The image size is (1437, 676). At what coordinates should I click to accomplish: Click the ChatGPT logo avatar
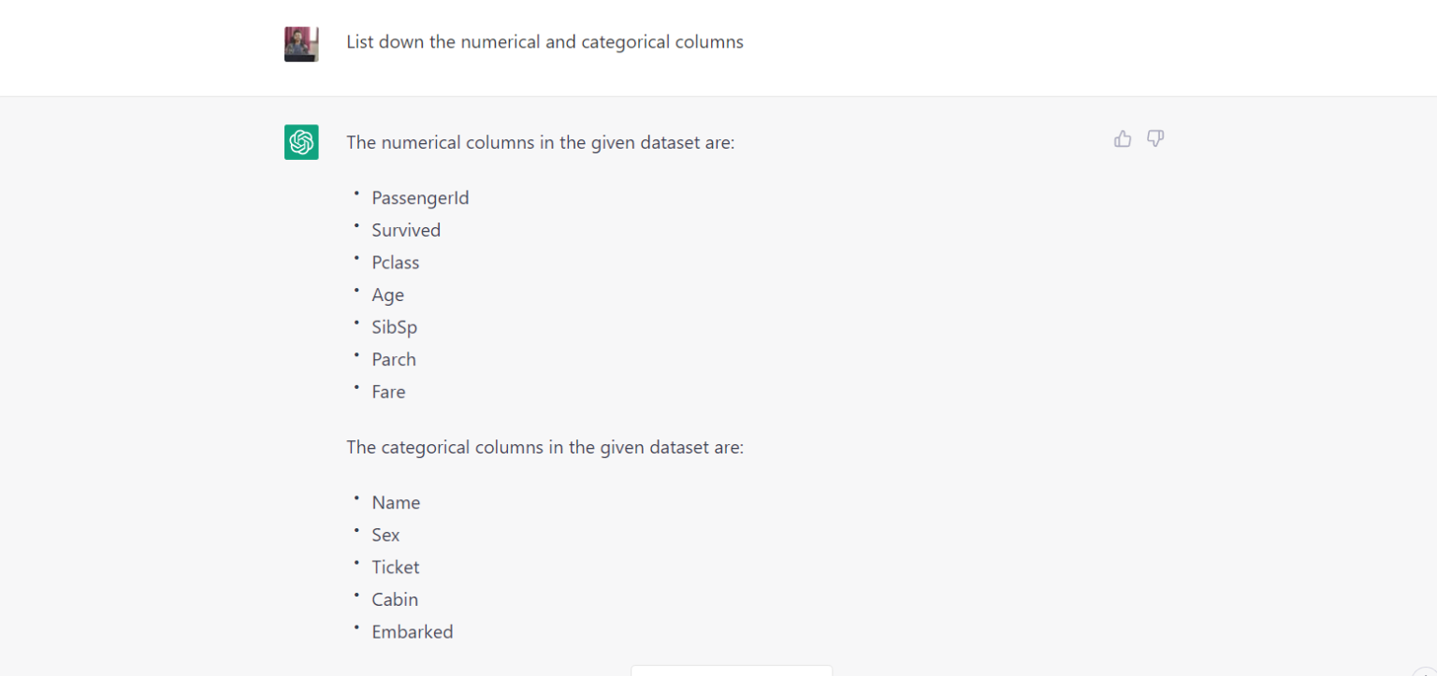point(301,142)
